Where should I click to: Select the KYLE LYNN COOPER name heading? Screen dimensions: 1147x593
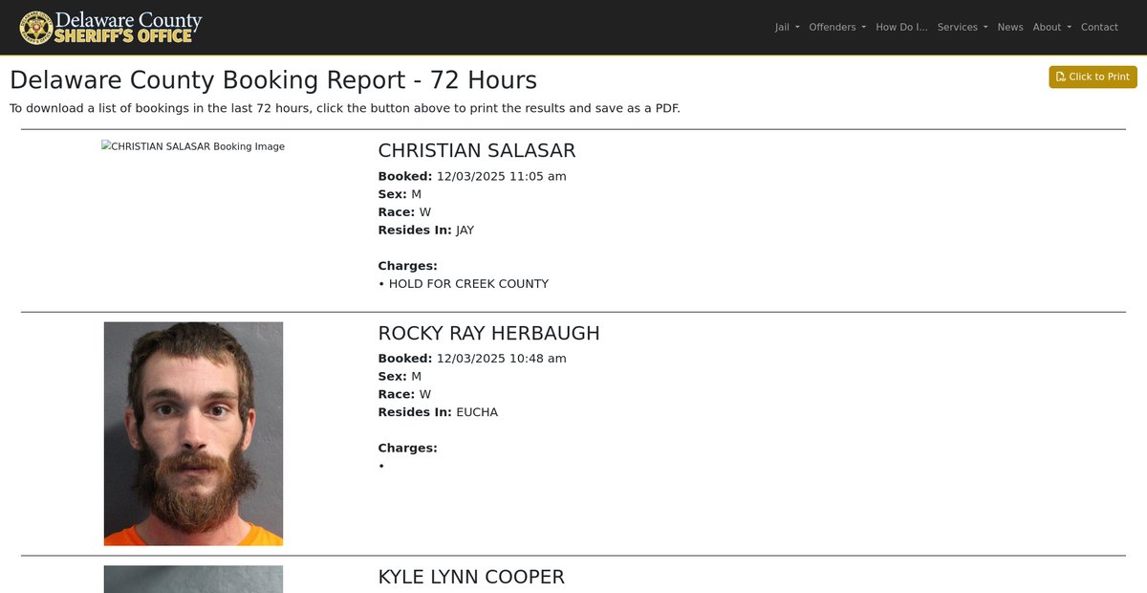click(471, 577)
